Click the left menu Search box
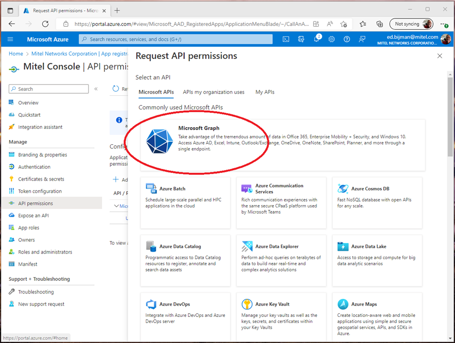The width and height of the screenshot is (455, 343). (49, 89)
